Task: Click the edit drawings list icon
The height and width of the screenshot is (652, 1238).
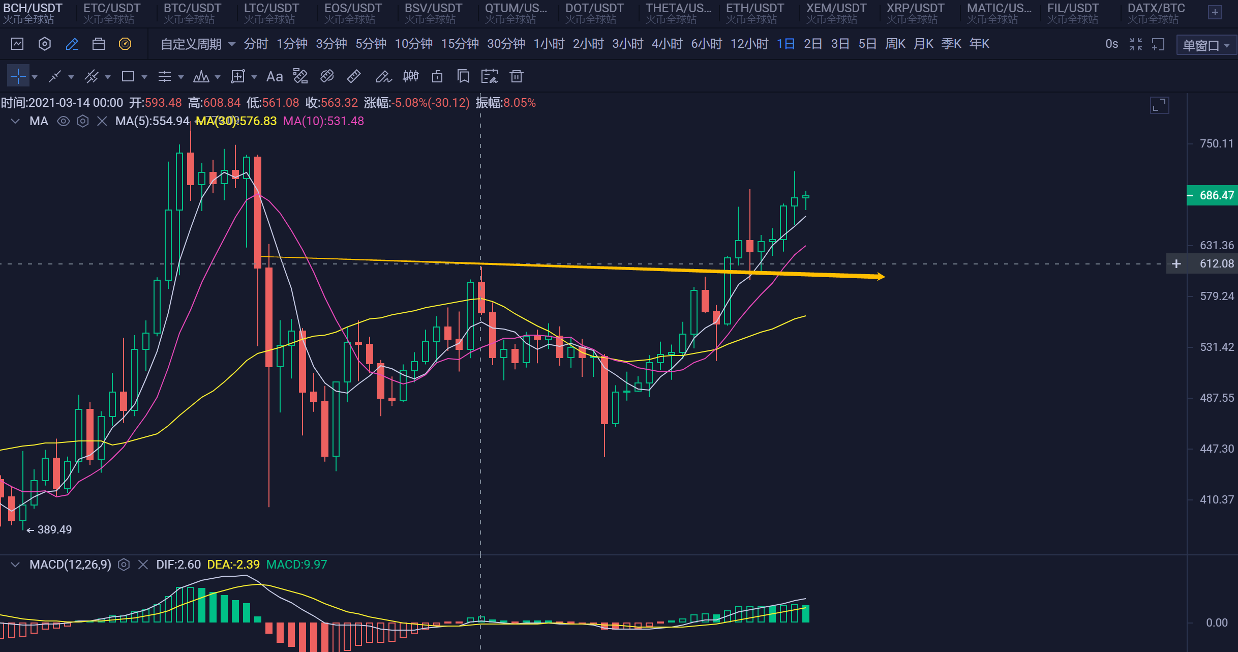Action: (x=490, y=76)
